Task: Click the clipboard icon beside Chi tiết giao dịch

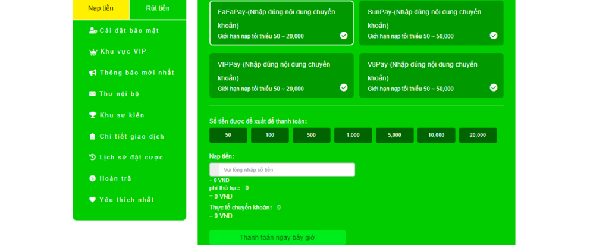Action: pos(92,136)
